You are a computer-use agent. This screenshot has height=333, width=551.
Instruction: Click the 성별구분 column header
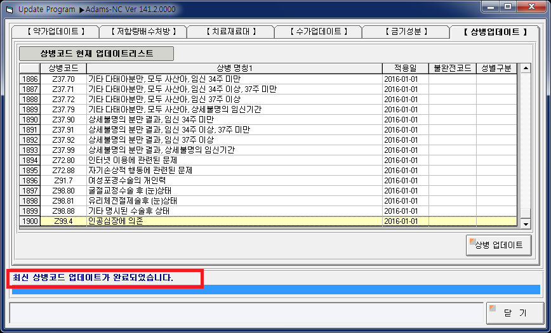point(497,68)
